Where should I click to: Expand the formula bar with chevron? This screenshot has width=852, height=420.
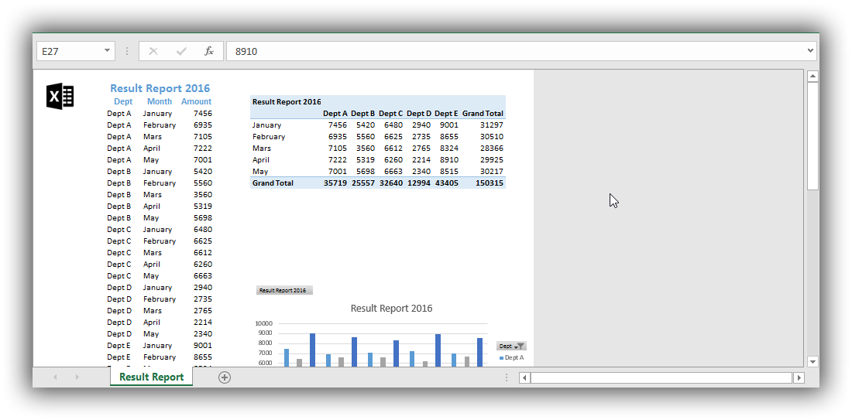coord(811,51)
